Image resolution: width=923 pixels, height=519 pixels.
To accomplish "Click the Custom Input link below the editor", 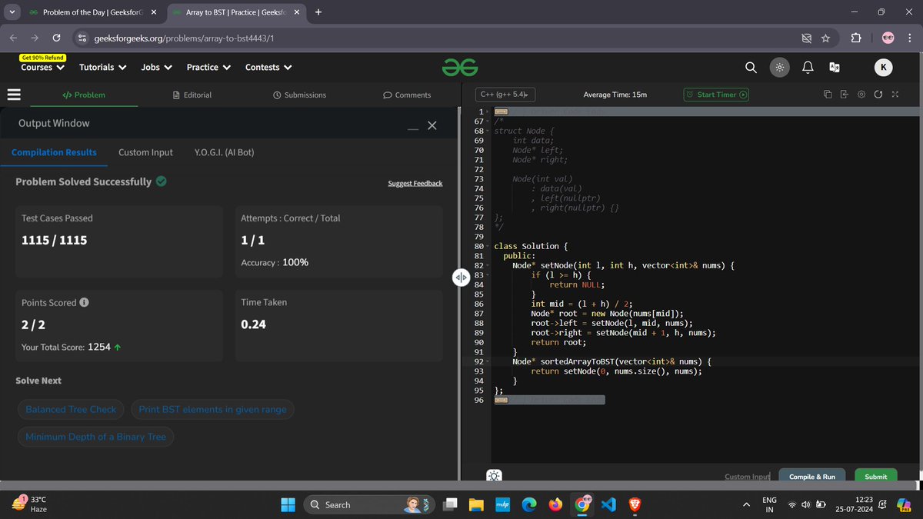I will click(747, 477).
